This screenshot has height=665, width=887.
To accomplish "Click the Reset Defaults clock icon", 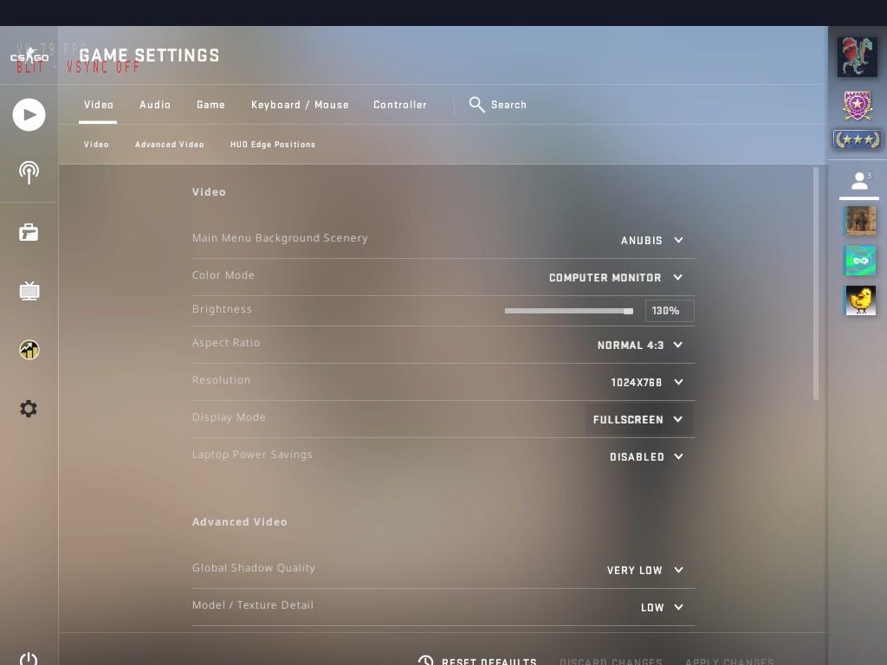I will (x=425, y=661).
